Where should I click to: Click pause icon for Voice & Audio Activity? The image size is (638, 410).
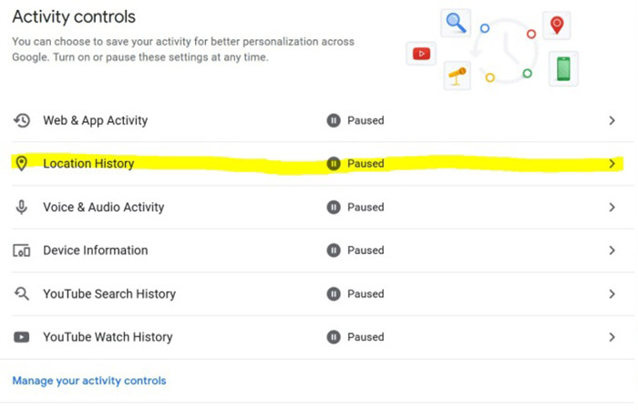(x=334, y=207)
